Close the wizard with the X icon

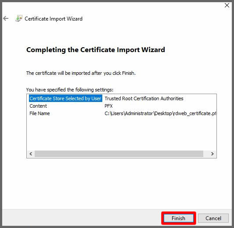coord(227,5)
